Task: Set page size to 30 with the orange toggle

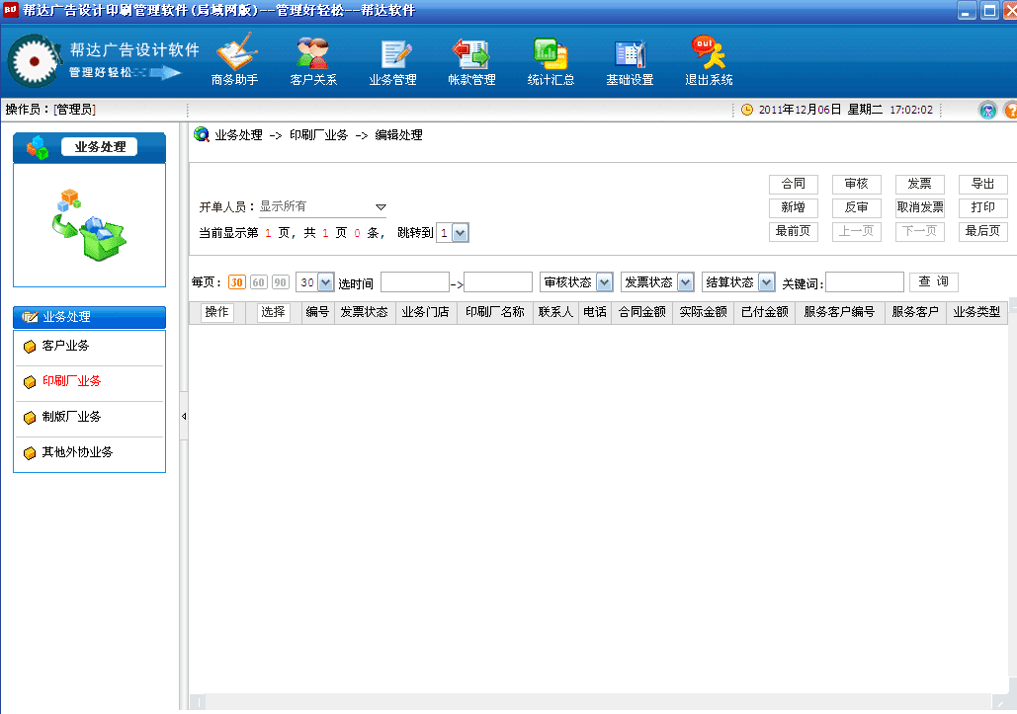Action: click(x=237, y=282)
